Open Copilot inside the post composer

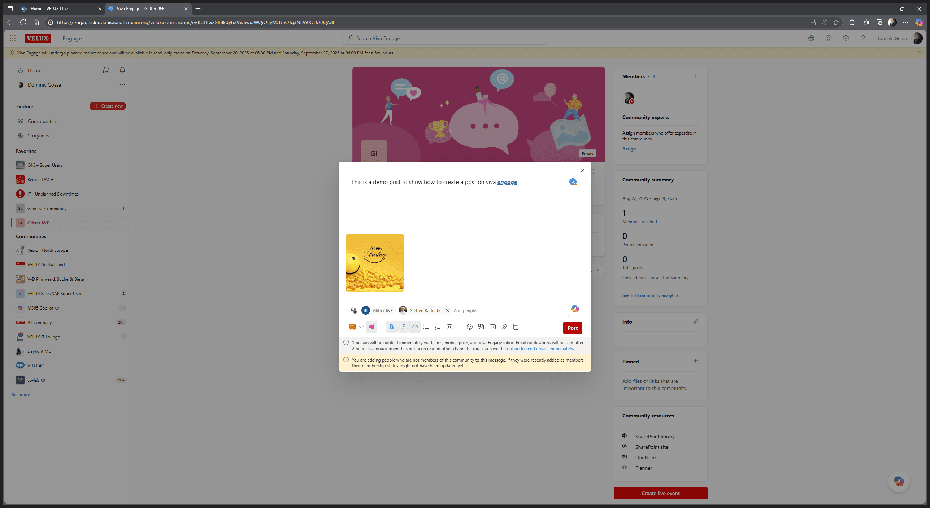tap(575, 309)
